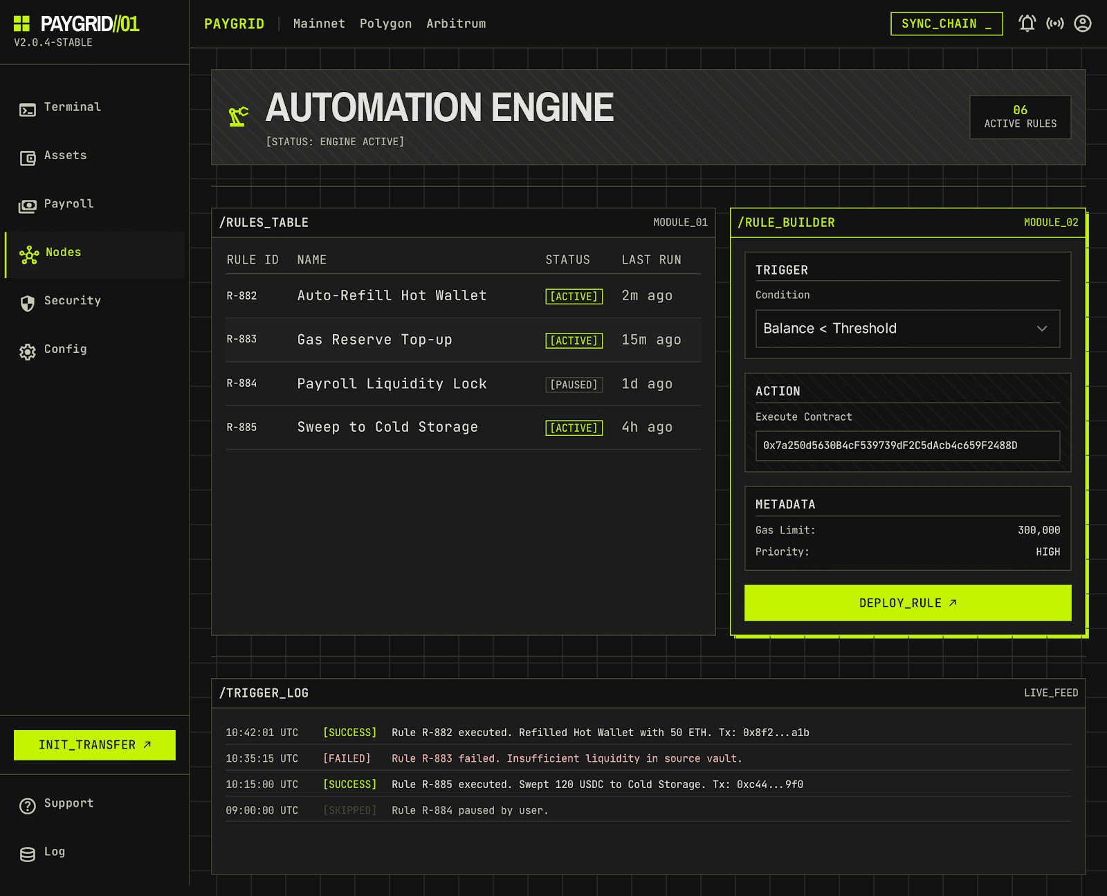Select the Sweep to Cold Storage rule row
Viewport: 1107px width, 896px height.
464,428
